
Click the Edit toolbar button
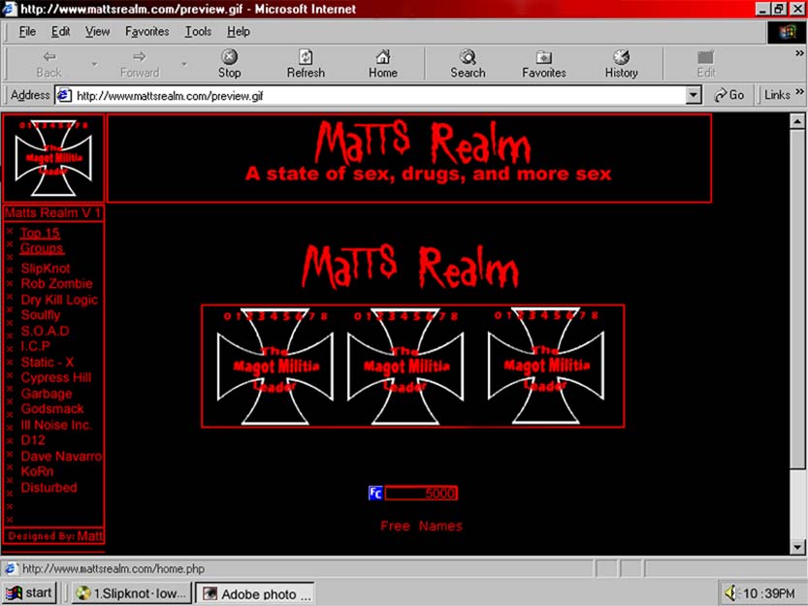click(x=706, y=64)
